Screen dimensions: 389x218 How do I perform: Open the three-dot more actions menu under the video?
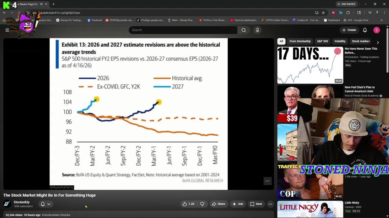pos(270,204)
